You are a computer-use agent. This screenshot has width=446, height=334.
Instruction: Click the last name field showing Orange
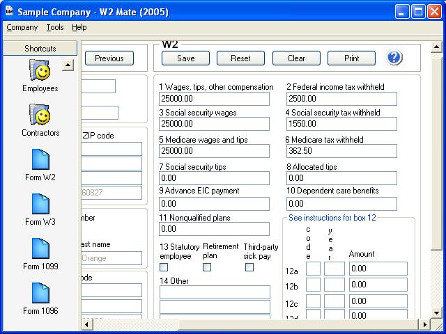[x=111, y=258]
